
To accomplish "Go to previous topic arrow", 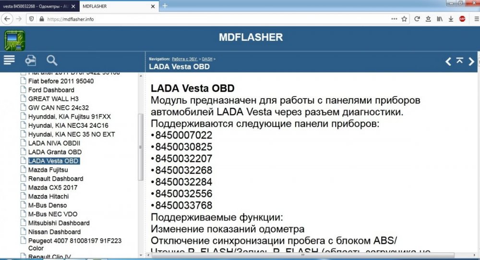I will [x=448, y=62].
